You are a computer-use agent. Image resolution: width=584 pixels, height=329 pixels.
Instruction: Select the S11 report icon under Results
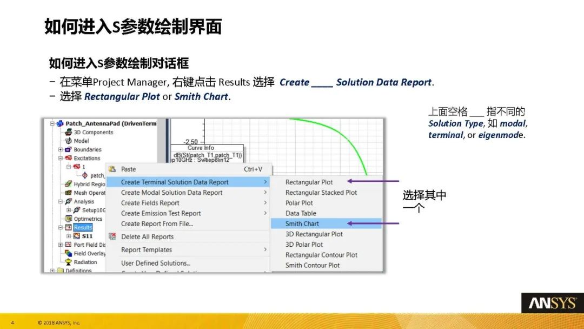76,235
